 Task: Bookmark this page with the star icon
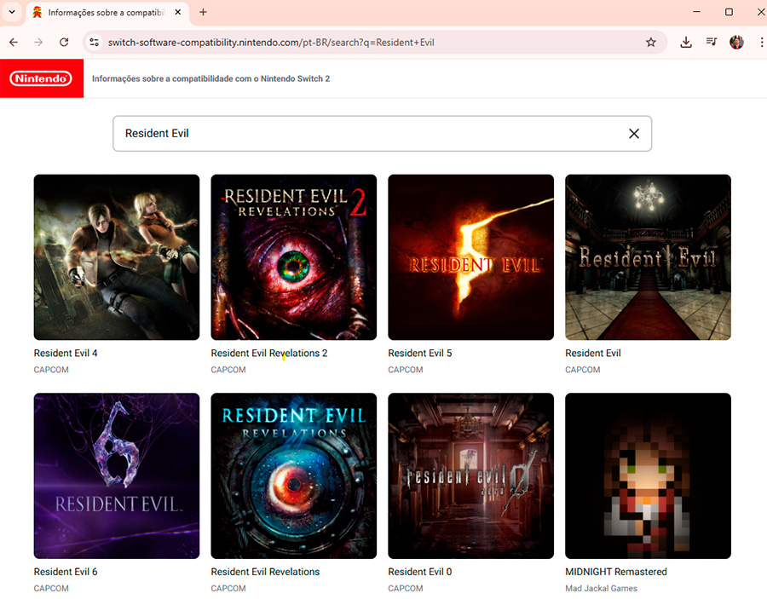click(x=651, y=42)
